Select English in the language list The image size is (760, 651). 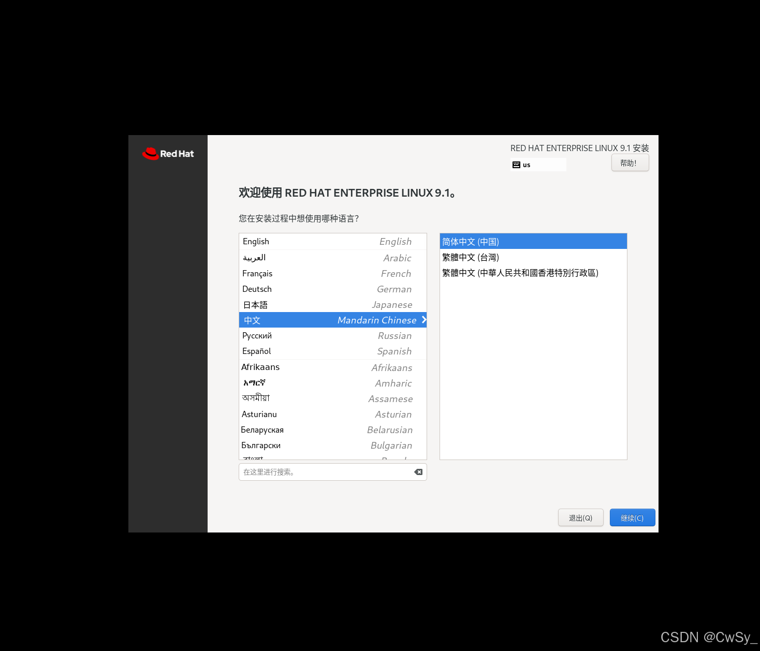(332, 242)
